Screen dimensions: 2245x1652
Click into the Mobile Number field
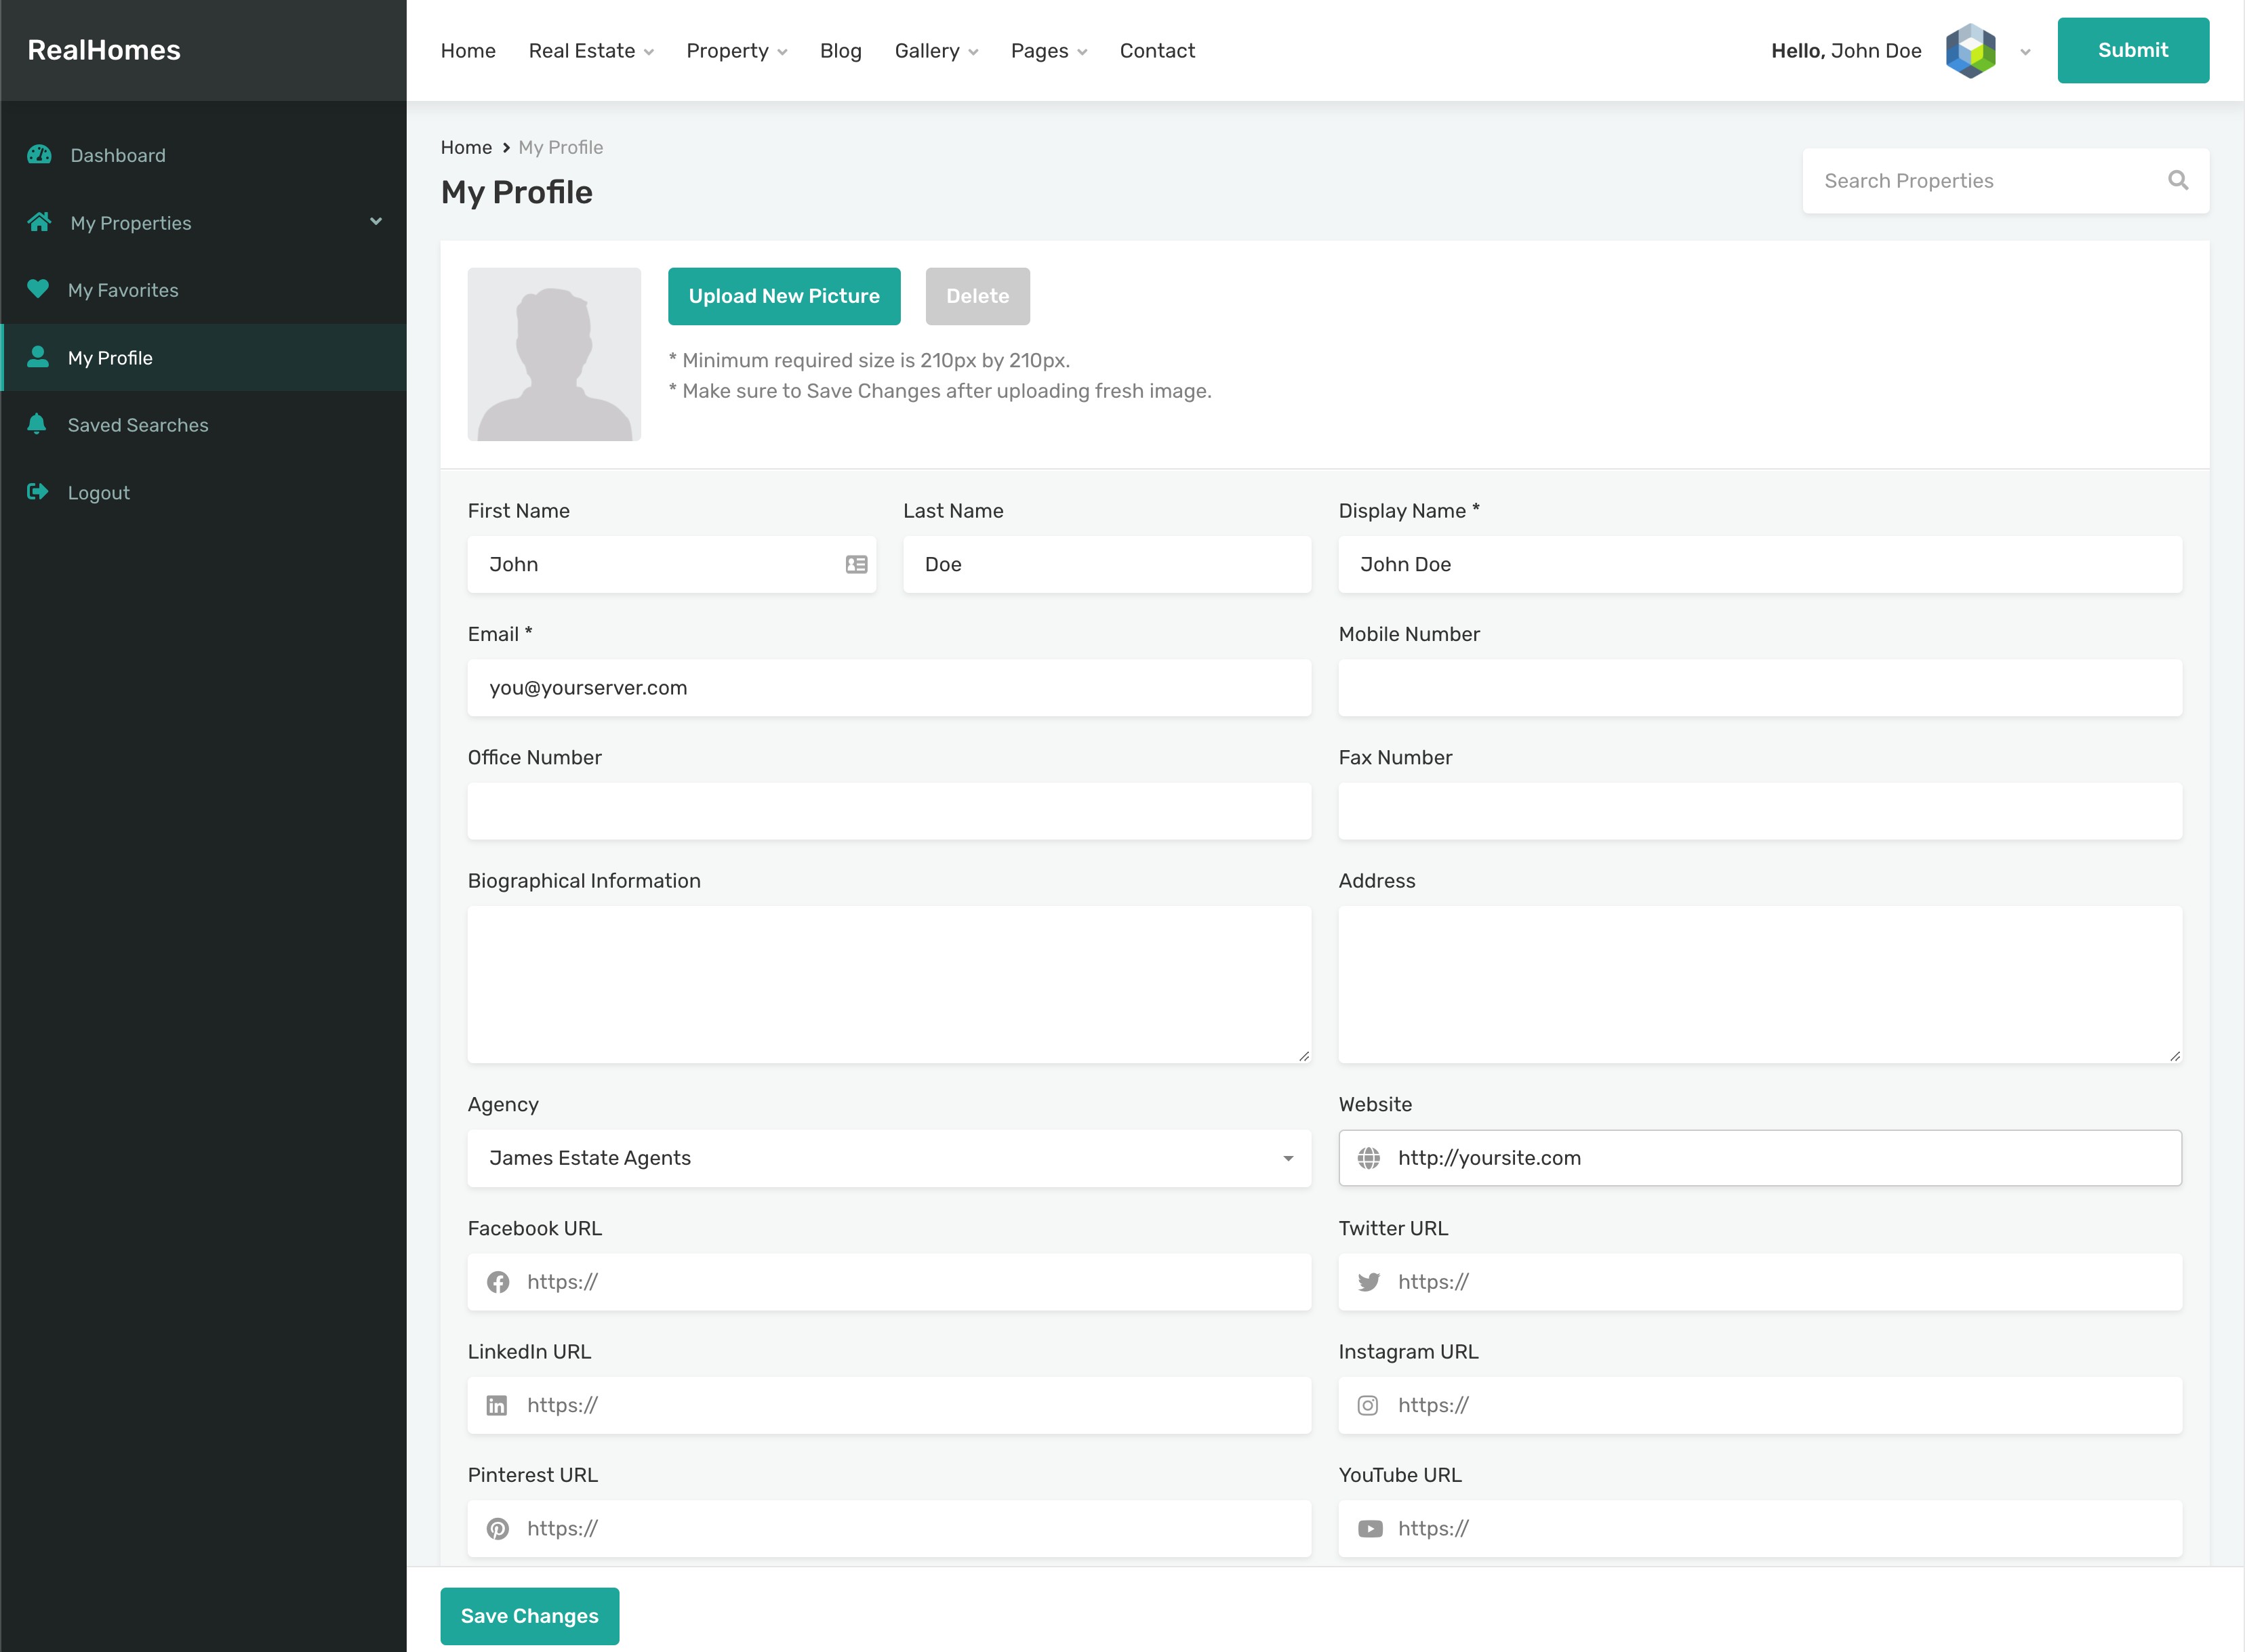[1759, 688]
